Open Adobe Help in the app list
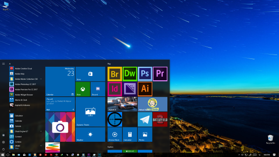279x157 pixels. [x=26, y=74]
